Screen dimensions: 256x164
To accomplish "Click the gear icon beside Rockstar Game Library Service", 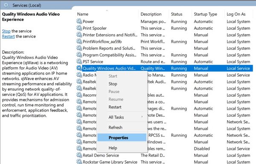I will pos(79,161).
